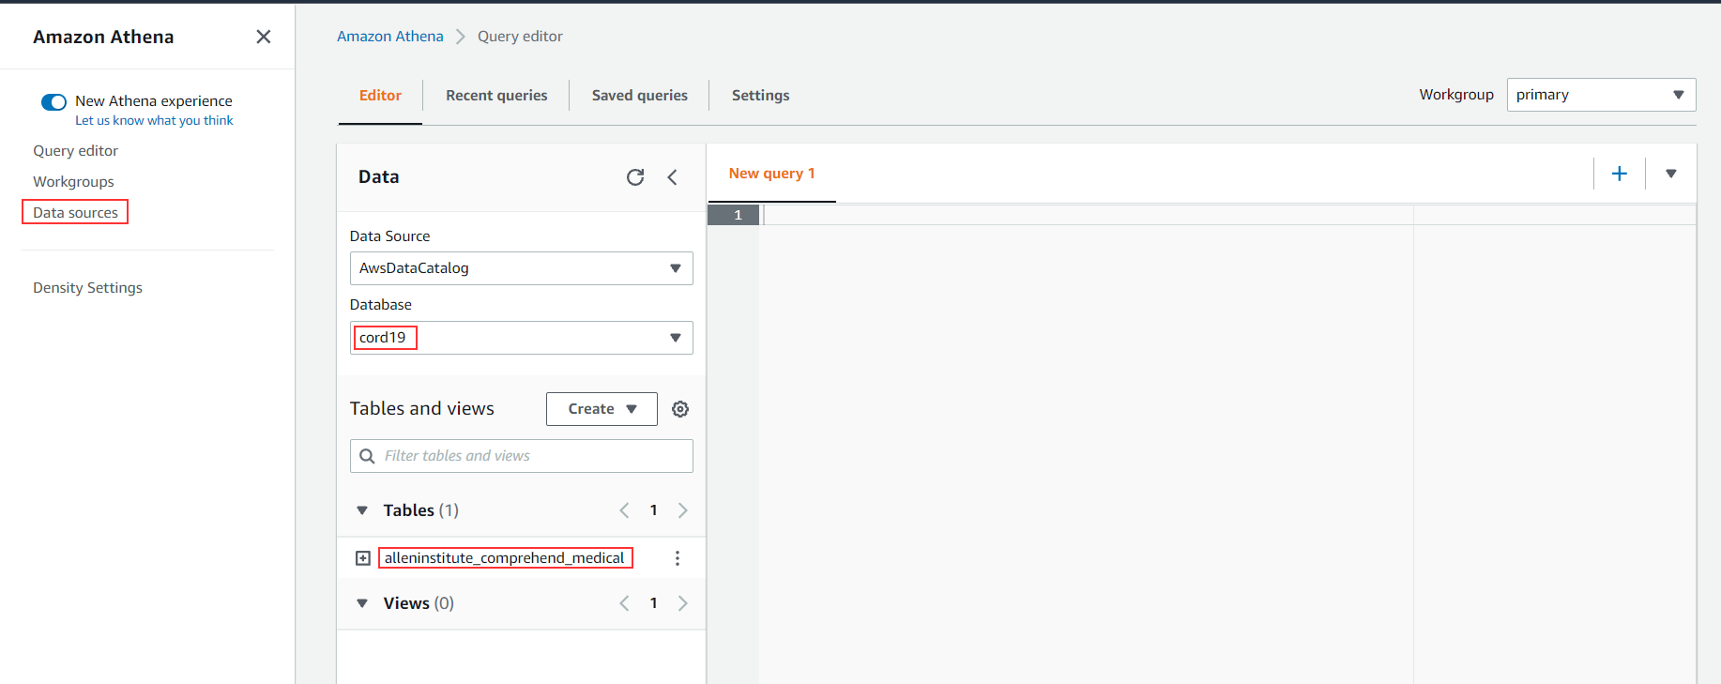The image size is (1721, 684).
Task: Open tables and views settings gear
Action: 680,409
